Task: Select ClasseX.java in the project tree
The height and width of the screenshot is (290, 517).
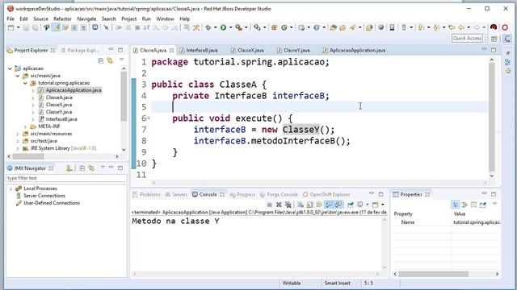Action: 59,105
